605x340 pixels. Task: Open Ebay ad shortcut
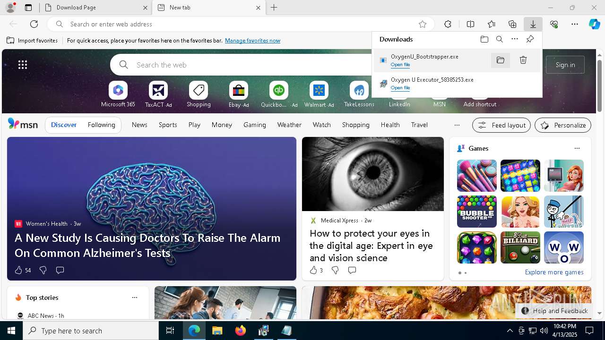coord(239,94)
